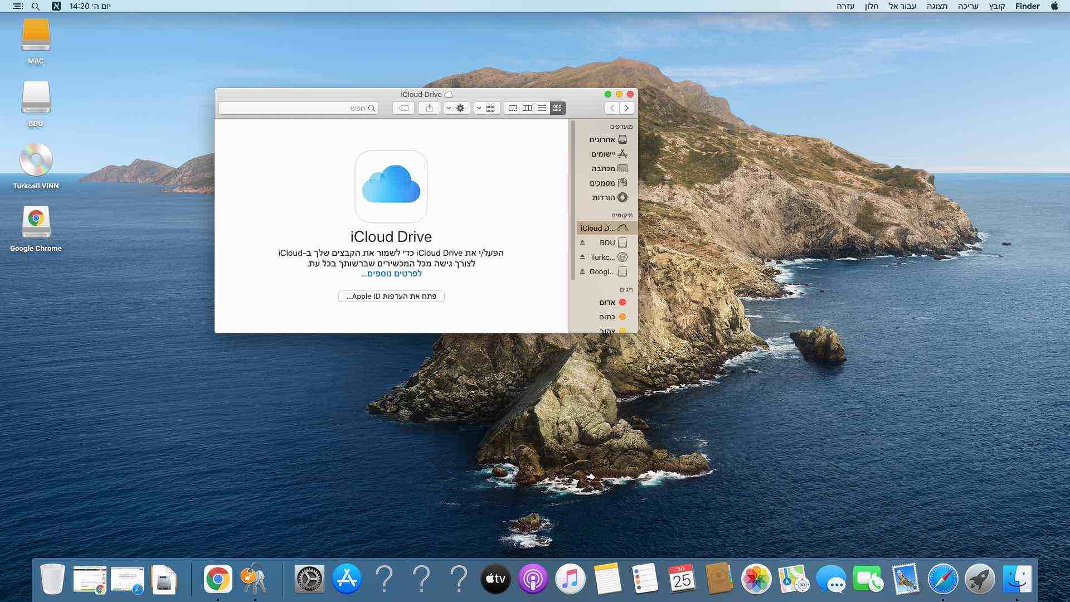
Task: Click the Apple ID preferences button
Action: 391,296
